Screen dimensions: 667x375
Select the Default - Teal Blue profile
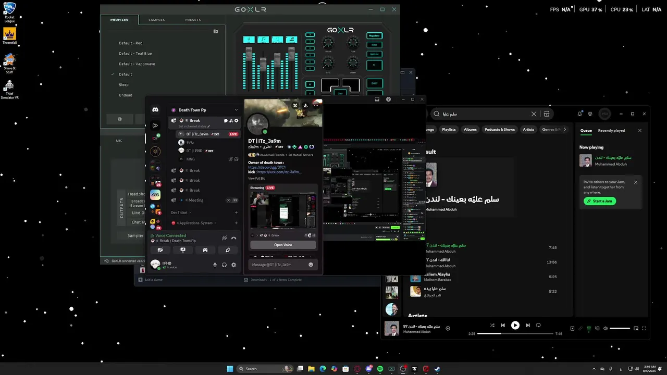(135, 54)
